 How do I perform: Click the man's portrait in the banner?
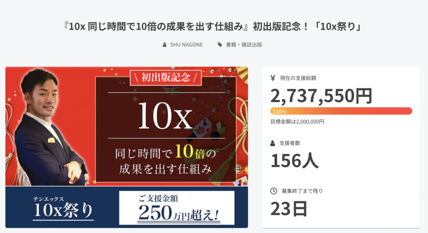(x=48, y=127)
